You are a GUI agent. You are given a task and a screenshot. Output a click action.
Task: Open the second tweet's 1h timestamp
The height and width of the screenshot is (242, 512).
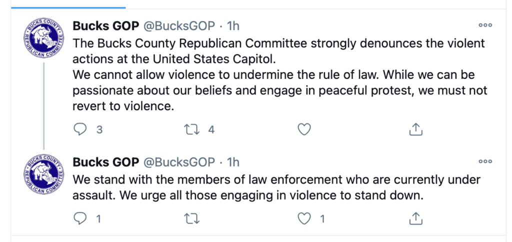coord(233,162)
